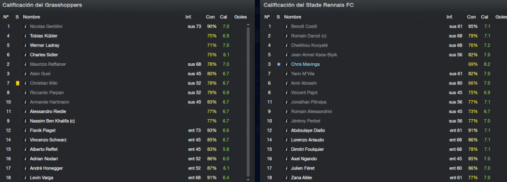Screen dimensions: 507x182
Task: Open Chris Mavinga player profile link
Action: click(305, 64)
